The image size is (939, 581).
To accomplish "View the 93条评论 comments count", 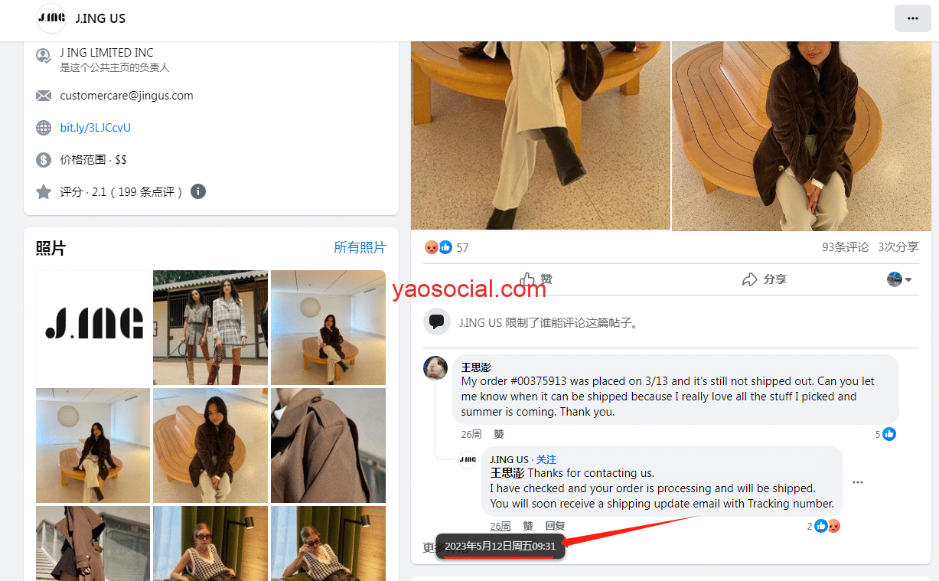I will click(845, 247).
